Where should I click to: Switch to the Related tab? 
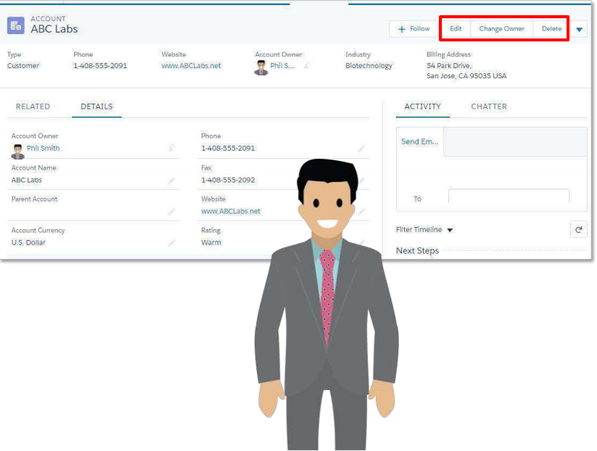point(33,107)
